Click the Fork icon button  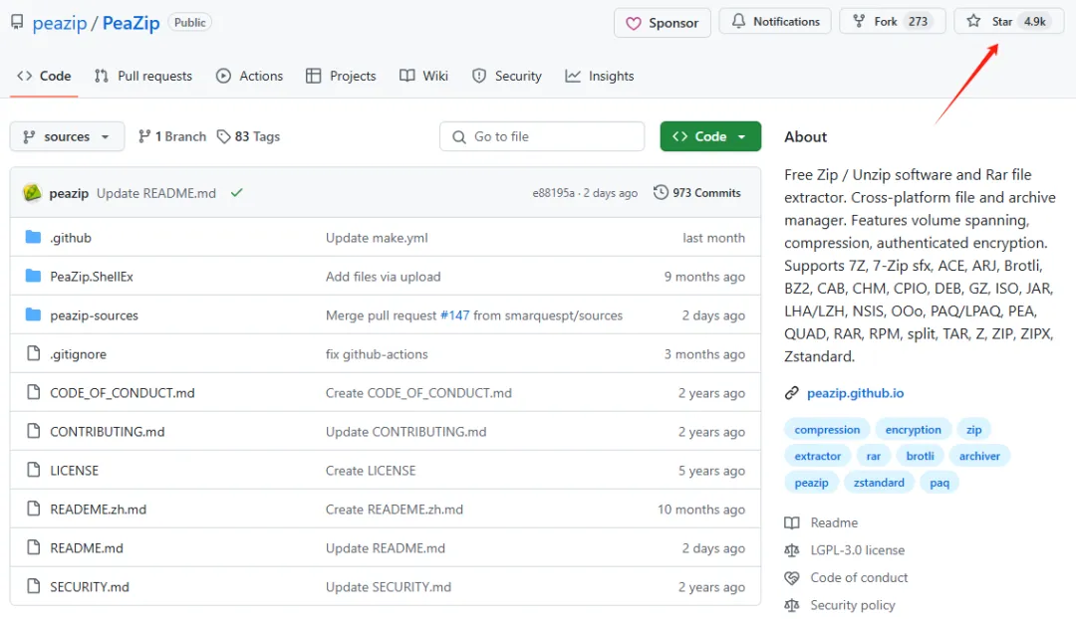click(x=858, y=21)
